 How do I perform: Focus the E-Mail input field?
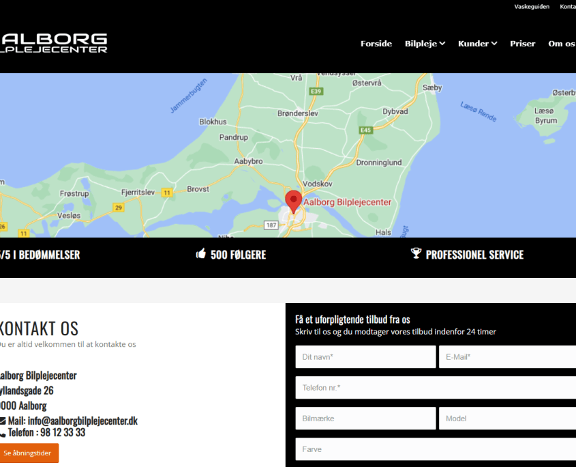(507, 356)
